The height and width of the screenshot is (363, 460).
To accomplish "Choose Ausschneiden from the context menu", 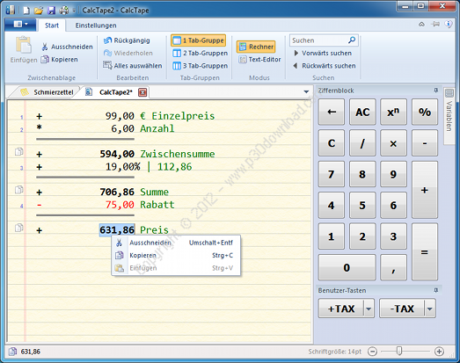I will click(x=176, y=243).
